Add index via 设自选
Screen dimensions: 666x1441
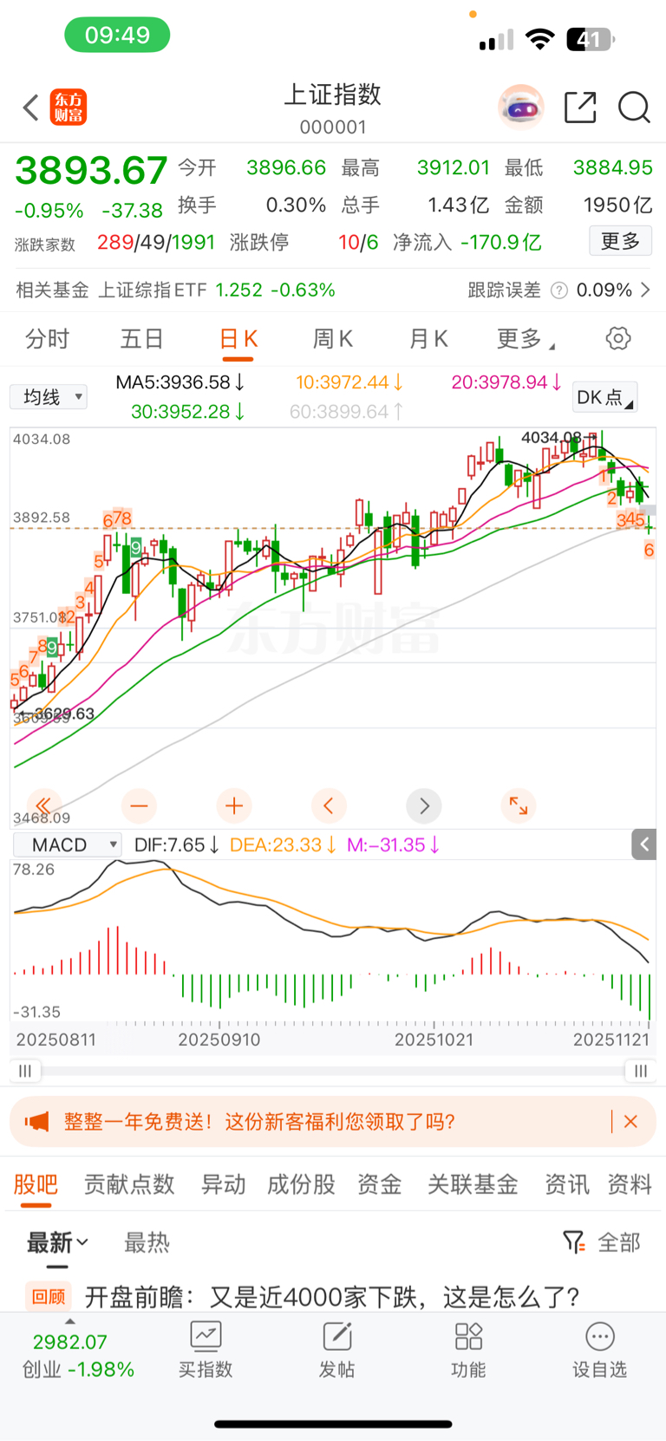pyautogui.click(x=599, y=1349)
